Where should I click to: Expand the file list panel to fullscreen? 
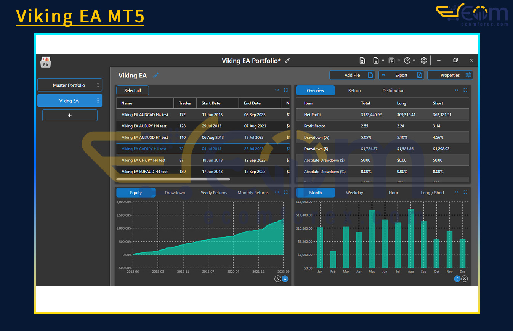(x=286, y=90)
